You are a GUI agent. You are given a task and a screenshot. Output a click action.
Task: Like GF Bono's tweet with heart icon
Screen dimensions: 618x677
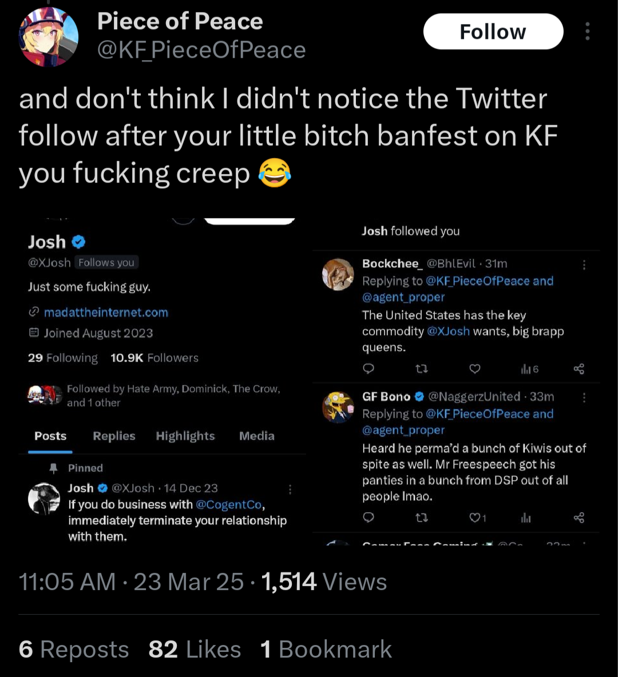478,517
